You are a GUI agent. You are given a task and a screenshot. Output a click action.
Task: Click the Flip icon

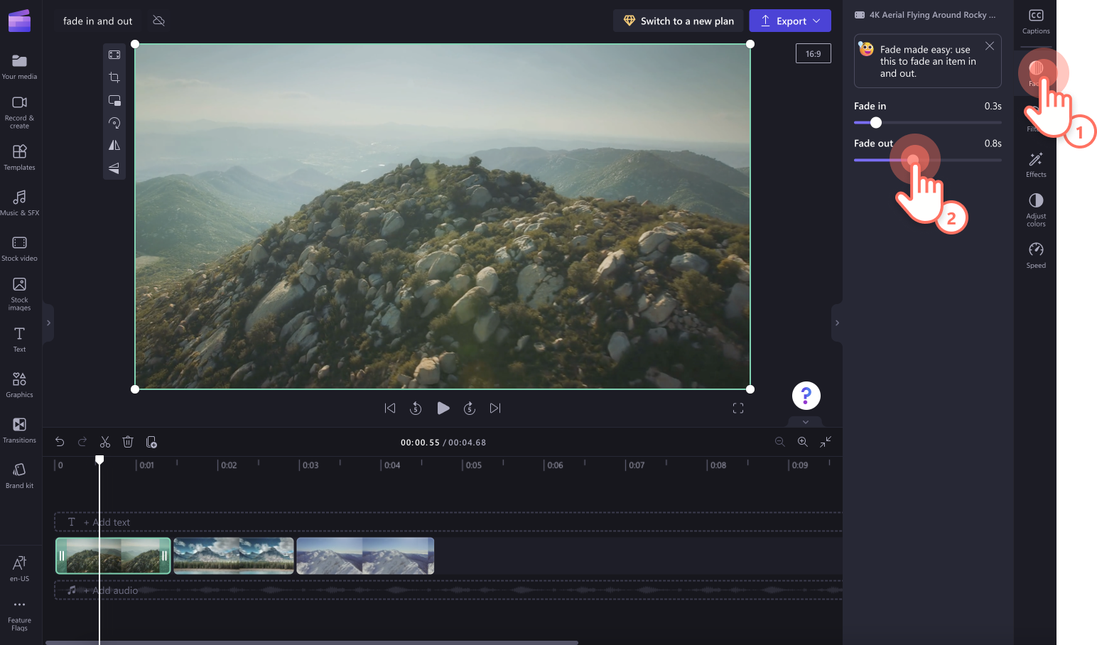point(114,145)
